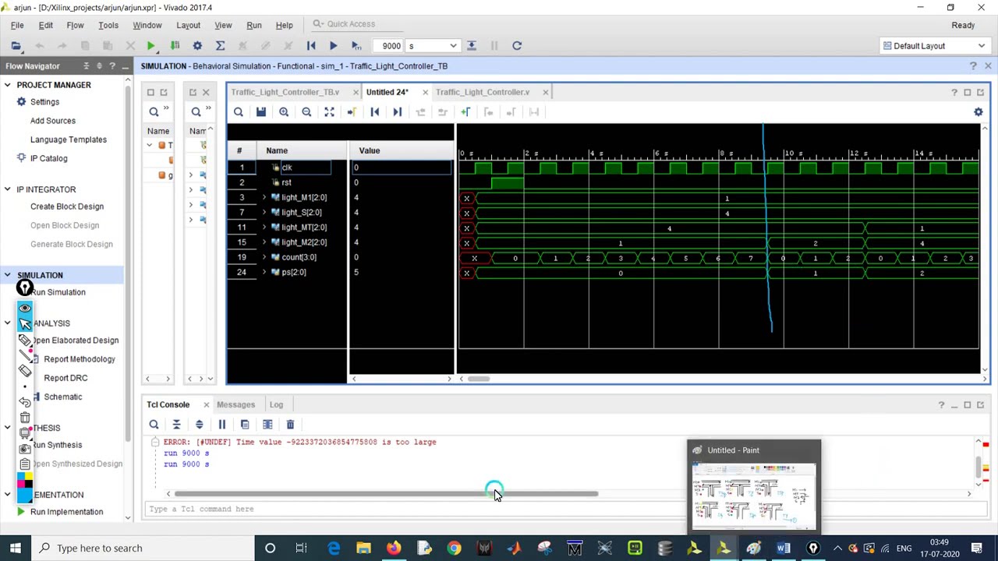Viewport: 998px width, 561px height.
Task: Click Pause output icon in Tcl Console
Action: (x=221, y=425)
